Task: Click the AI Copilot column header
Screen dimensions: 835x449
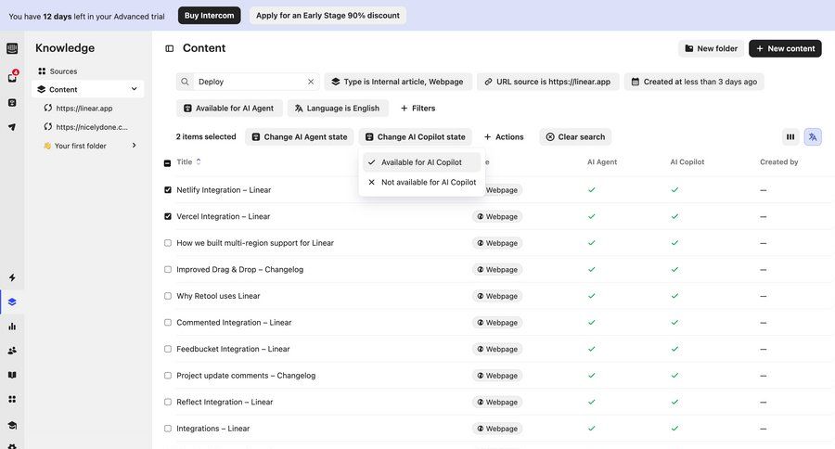Action: coord(687,162)
